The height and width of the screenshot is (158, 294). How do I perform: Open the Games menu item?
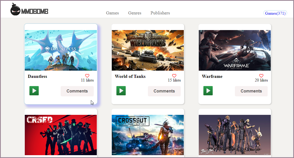(x=113, y=13)
